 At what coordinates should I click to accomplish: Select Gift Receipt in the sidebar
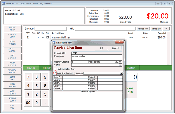(x=12, y=92)
